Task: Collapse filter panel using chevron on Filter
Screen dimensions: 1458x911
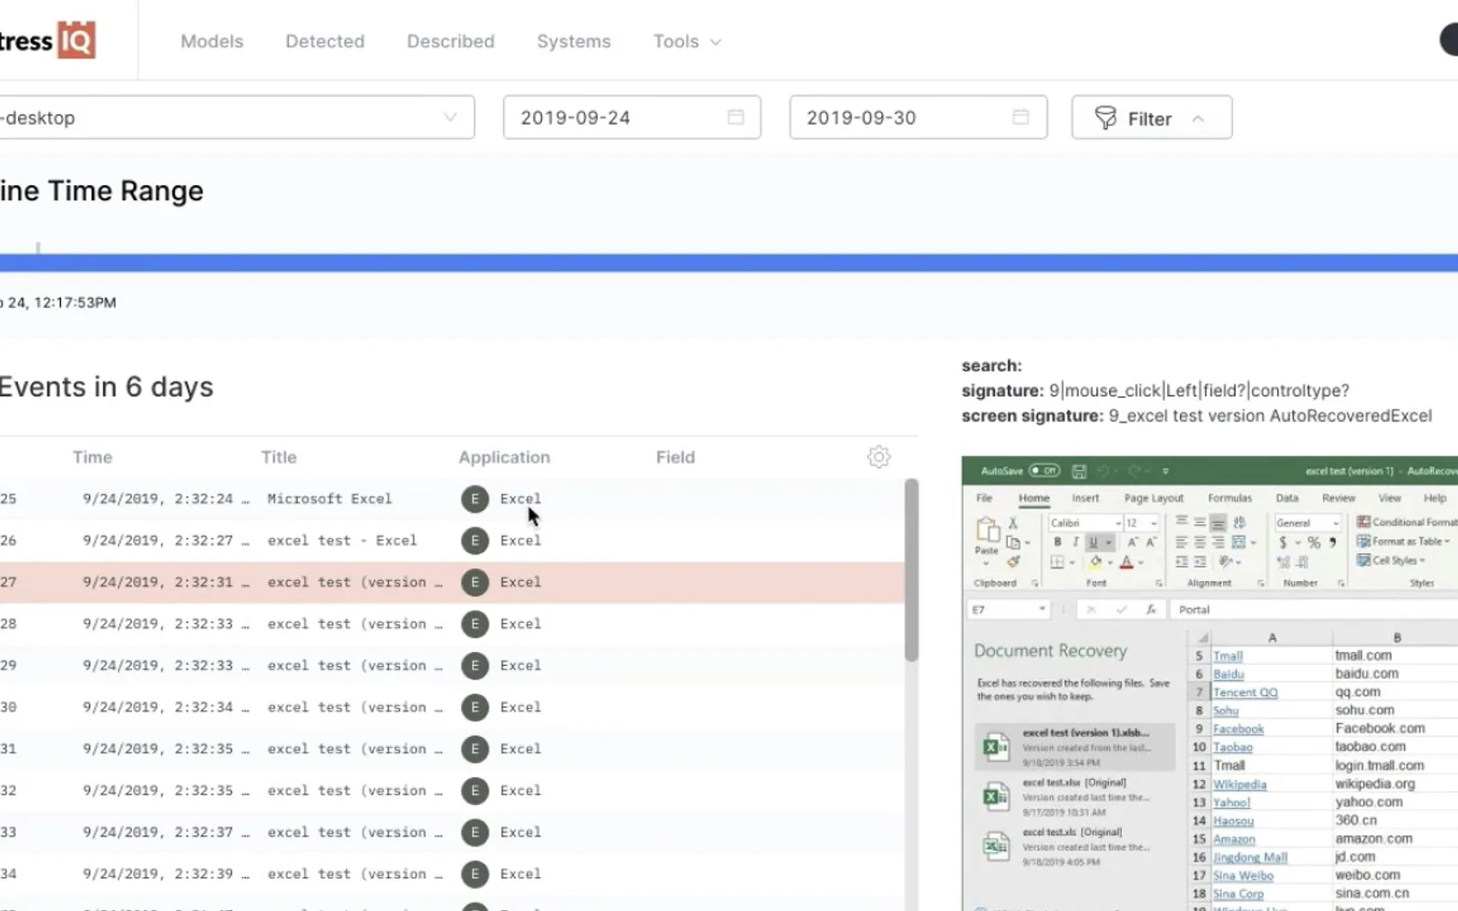Action: [x=1198, y=118]
